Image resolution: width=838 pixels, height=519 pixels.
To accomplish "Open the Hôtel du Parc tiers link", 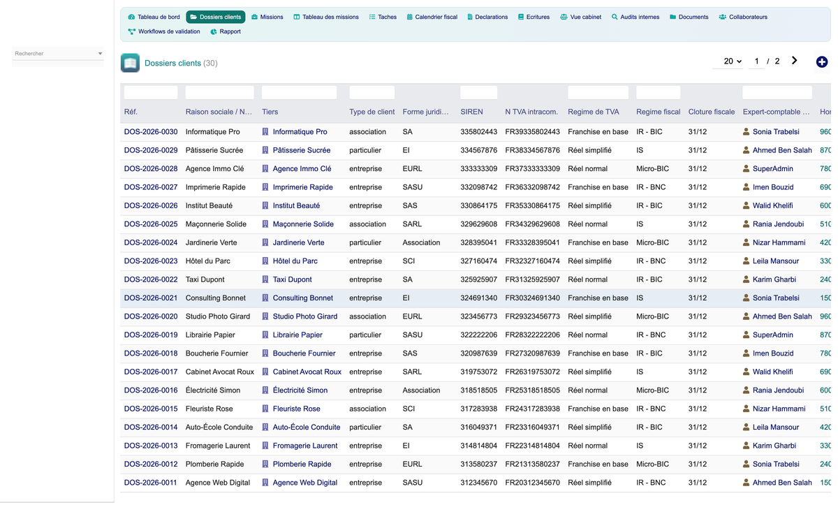I will [x=295, y=261].
